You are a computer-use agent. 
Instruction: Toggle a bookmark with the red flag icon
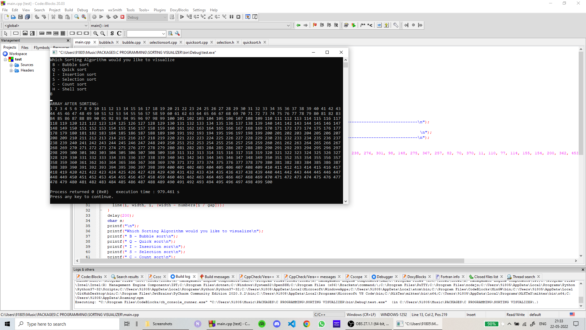point(315,25)
